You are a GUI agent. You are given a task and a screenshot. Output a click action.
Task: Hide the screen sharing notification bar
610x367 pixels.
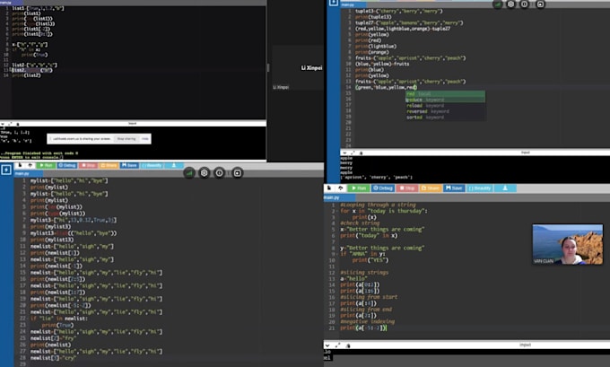coord(145,139)
